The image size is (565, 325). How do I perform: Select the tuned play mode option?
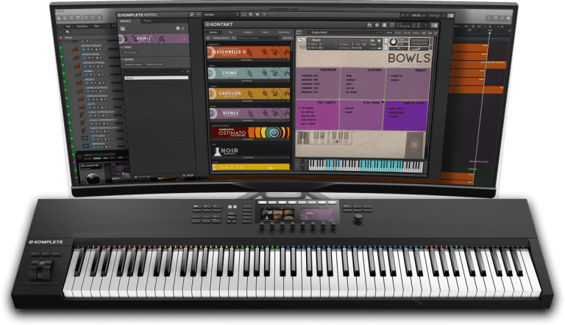click(349, 112)
